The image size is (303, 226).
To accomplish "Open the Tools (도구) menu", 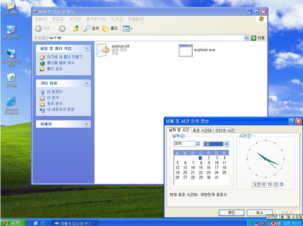I will click(117, 19).
